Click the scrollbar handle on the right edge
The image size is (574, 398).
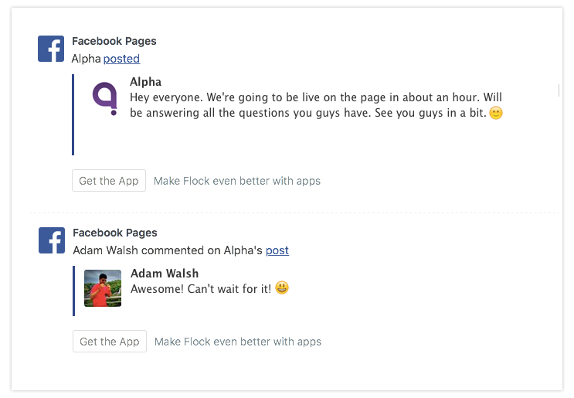point(559,90)
